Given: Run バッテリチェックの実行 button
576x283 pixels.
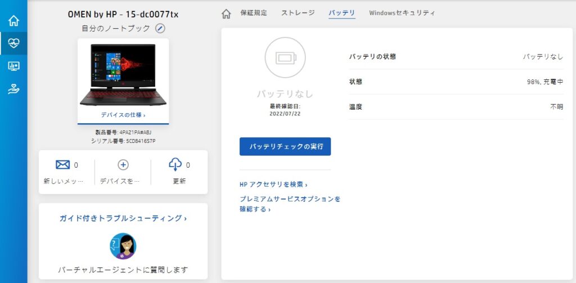Looking at the screenshot, I should 285,147.
